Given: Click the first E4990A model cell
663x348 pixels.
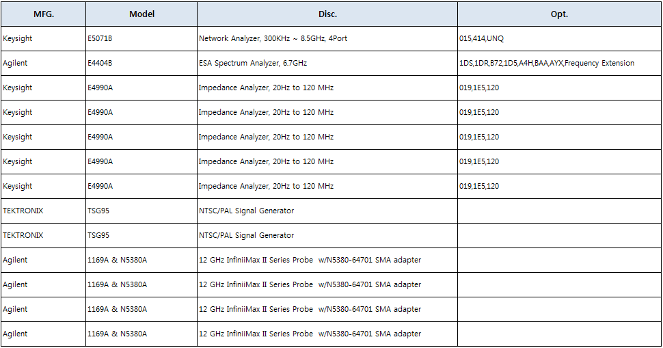Looking at the screenshot, I should (100, 88).
